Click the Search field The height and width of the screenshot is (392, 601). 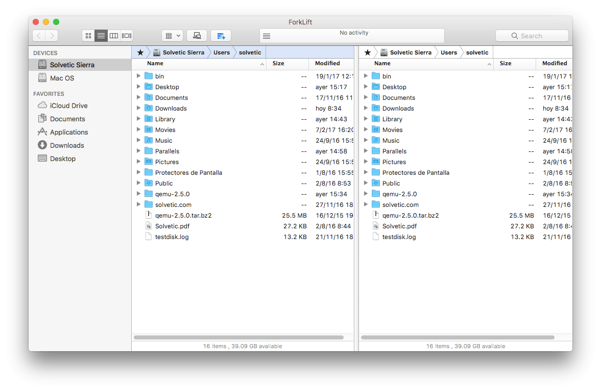tap(532, 36)
